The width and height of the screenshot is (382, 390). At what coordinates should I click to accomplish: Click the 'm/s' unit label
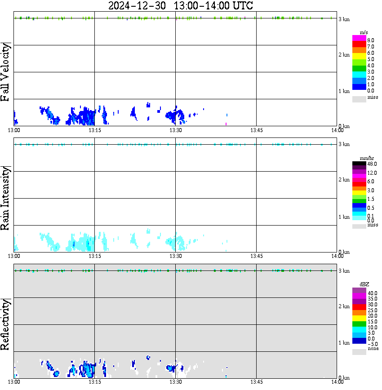[364, 32]
